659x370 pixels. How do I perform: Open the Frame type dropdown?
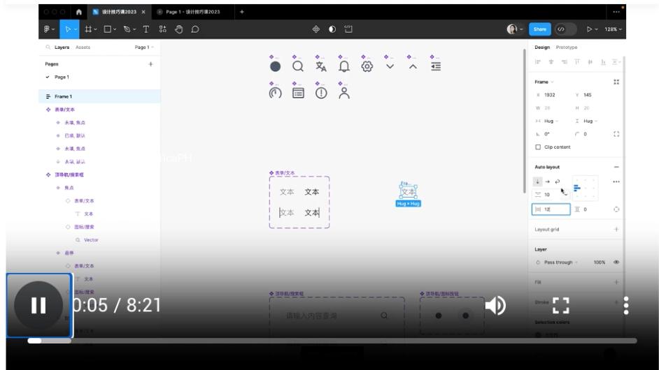(544, 82)
